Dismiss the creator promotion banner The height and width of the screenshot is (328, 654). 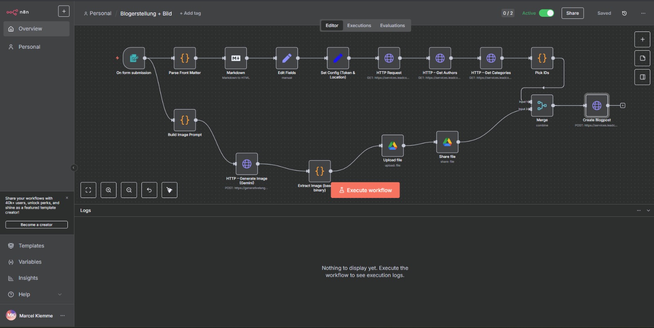click(x=67, y=198)
